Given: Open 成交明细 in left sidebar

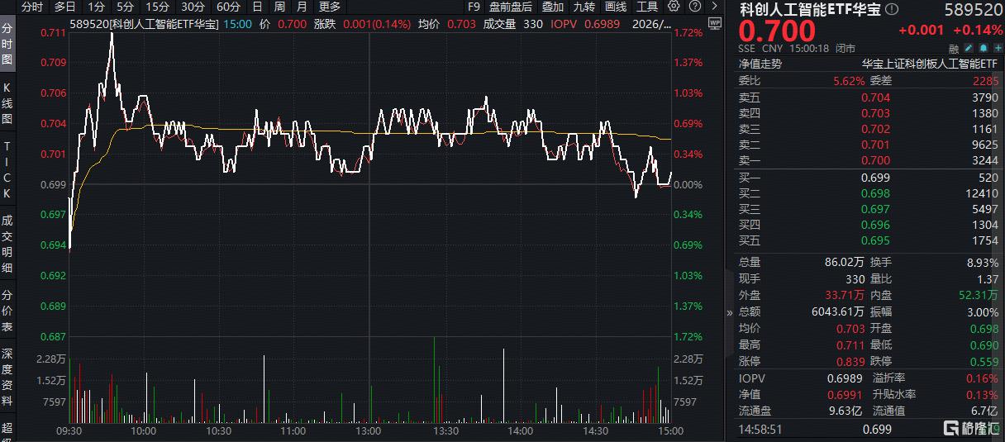Looking at the screenshot, I should (7, 244).
